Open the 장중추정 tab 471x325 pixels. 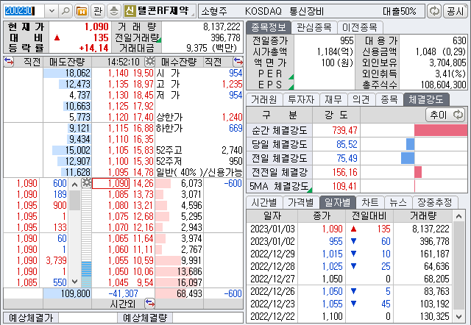435,202
